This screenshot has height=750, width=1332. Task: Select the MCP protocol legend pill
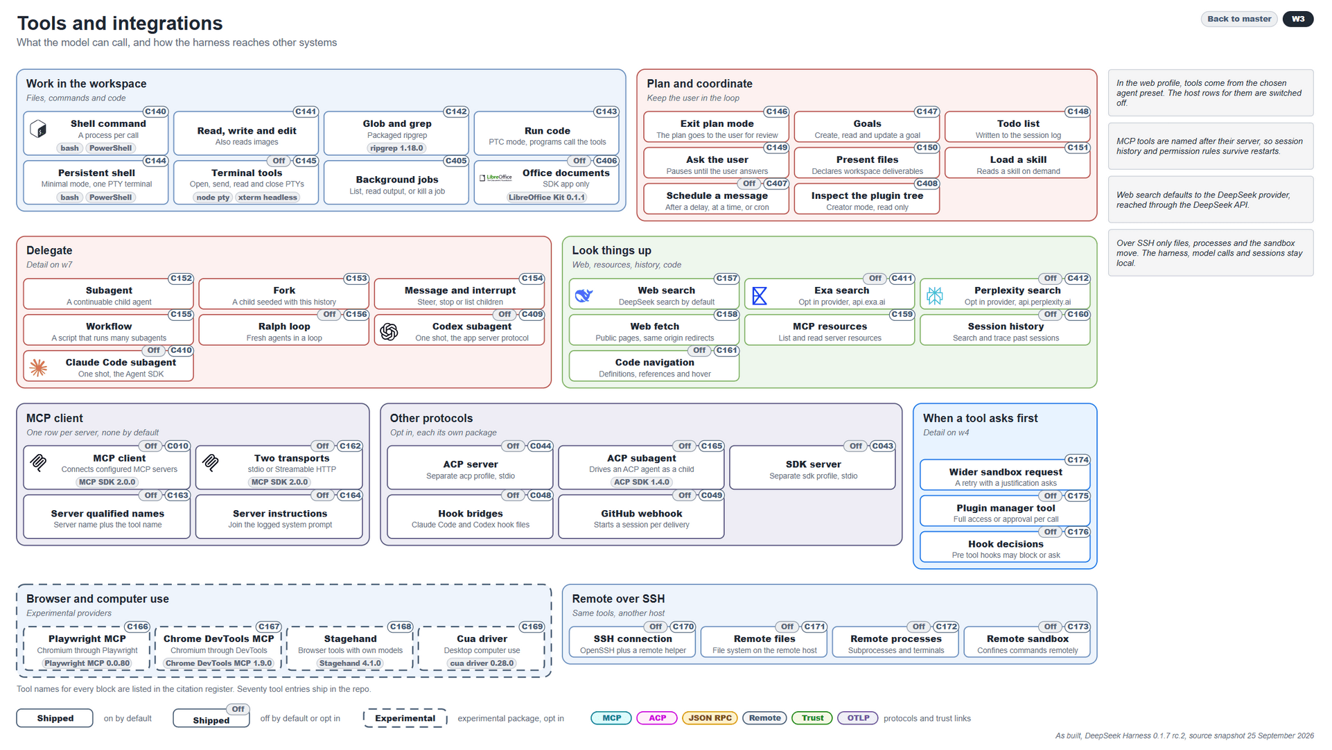click(x=611, y=718)
